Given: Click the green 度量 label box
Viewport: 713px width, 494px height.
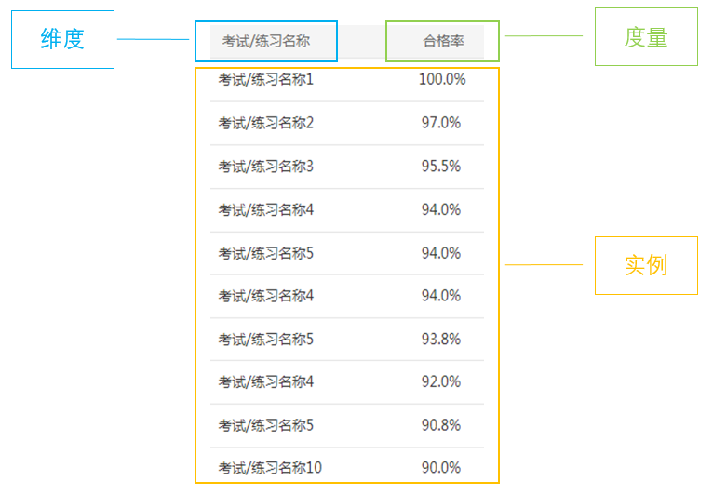Looking at the screenshot, I should 646,37.
